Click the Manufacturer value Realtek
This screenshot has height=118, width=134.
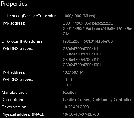tap(70, 92)
